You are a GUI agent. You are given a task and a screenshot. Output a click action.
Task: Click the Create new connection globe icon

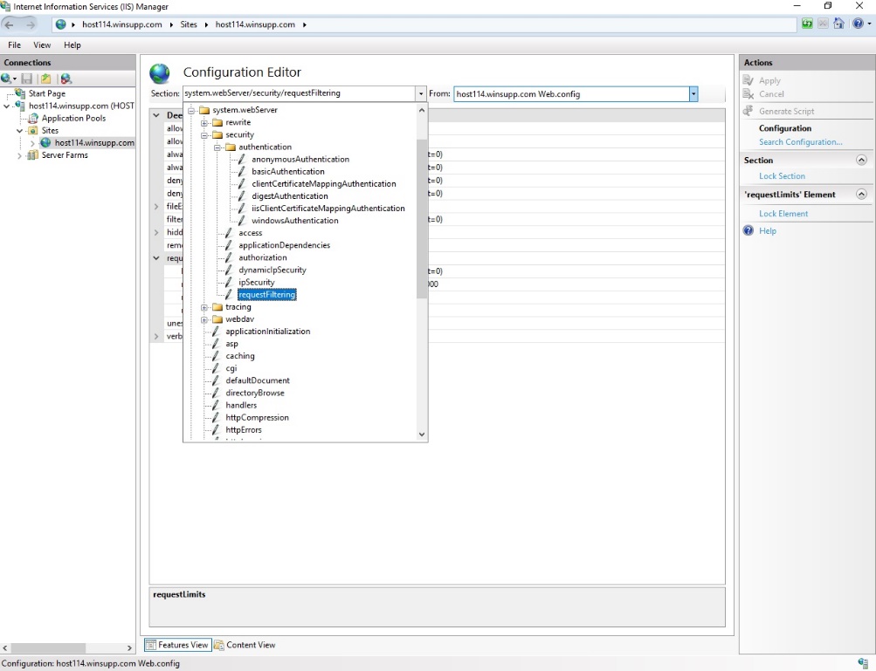tap(6, 79)
